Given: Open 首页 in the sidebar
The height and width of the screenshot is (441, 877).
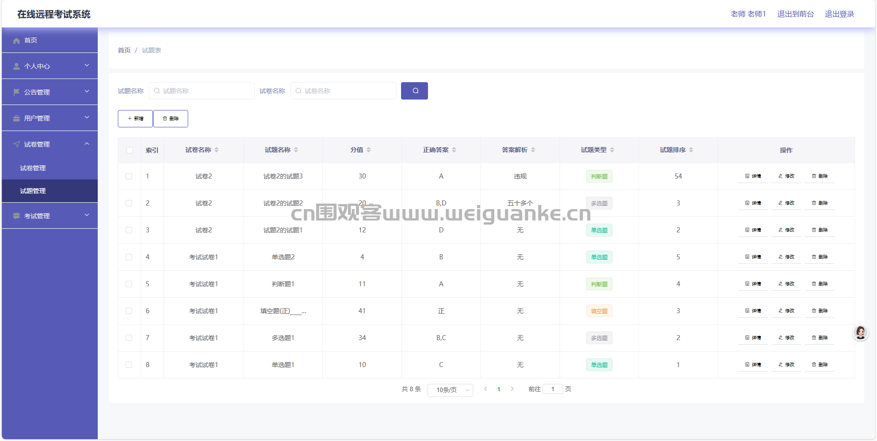Looking at the screenshot, I should (x=50, y=40).
